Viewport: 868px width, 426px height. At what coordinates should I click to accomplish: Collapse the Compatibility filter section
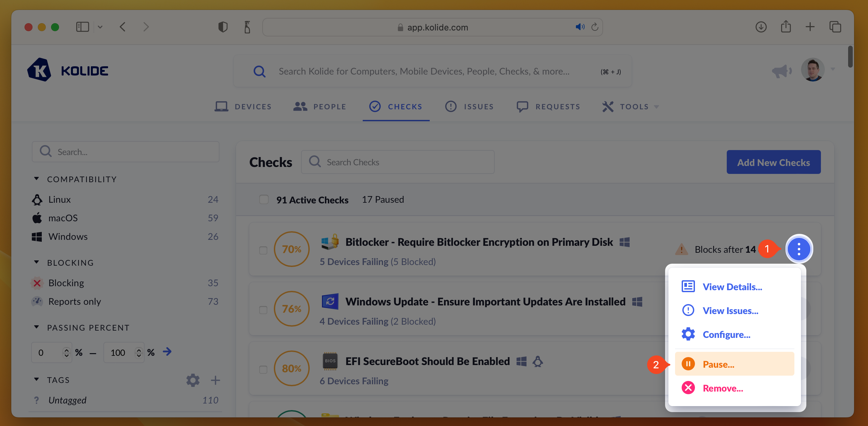pyautogui.click(x=36, y=179)
